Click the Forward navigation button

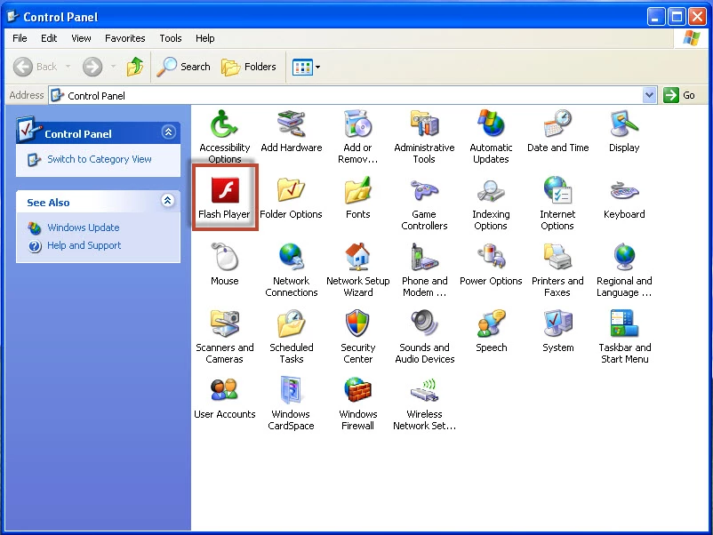click(x=92, y=67)
